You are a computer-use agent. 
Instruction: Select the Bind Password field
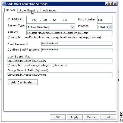77,44
